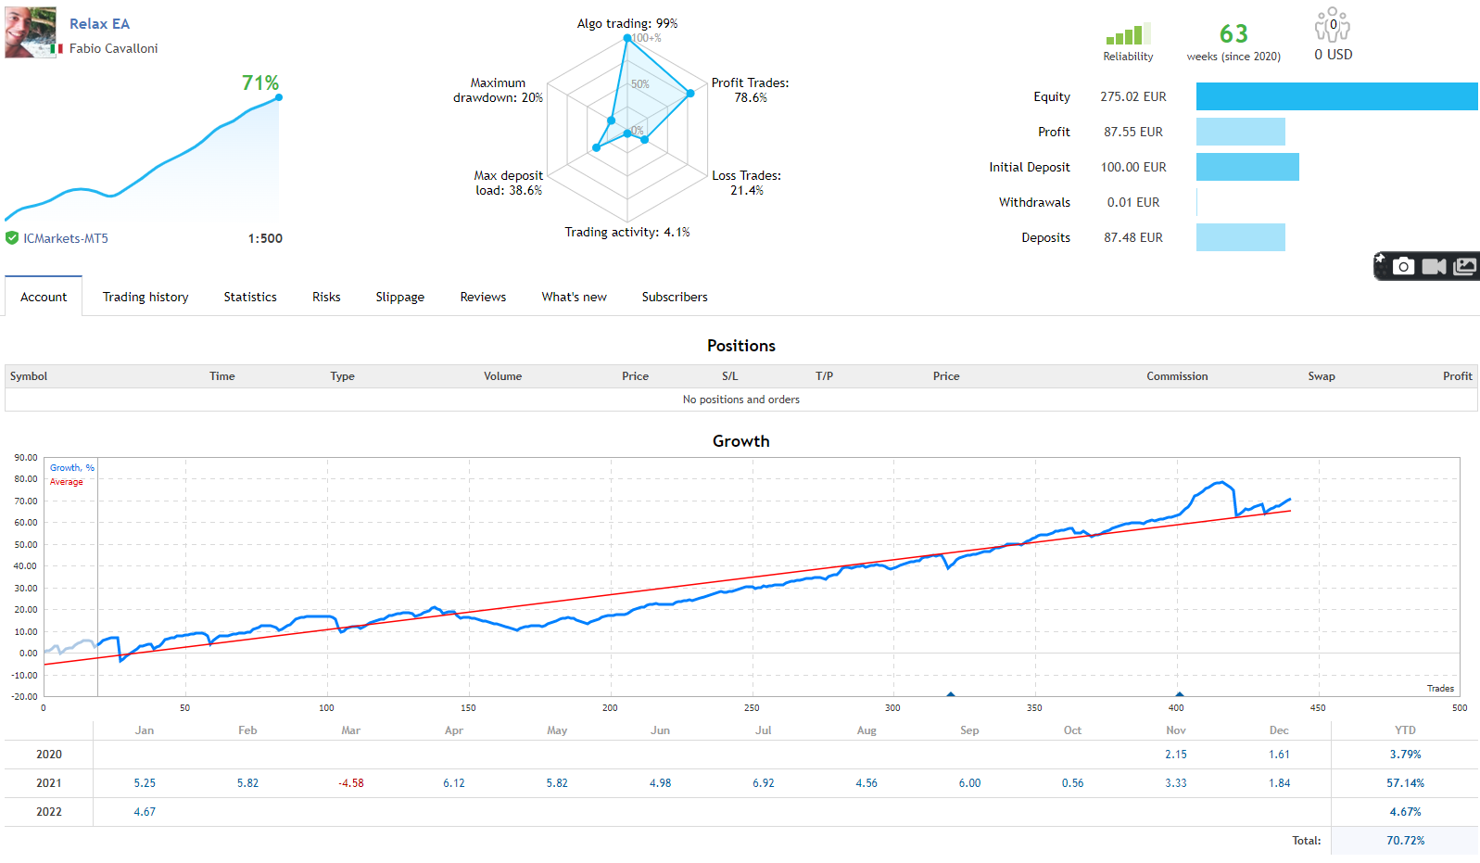
Task: Click the chart marker near trade 400
Action: coord(1179,693)
